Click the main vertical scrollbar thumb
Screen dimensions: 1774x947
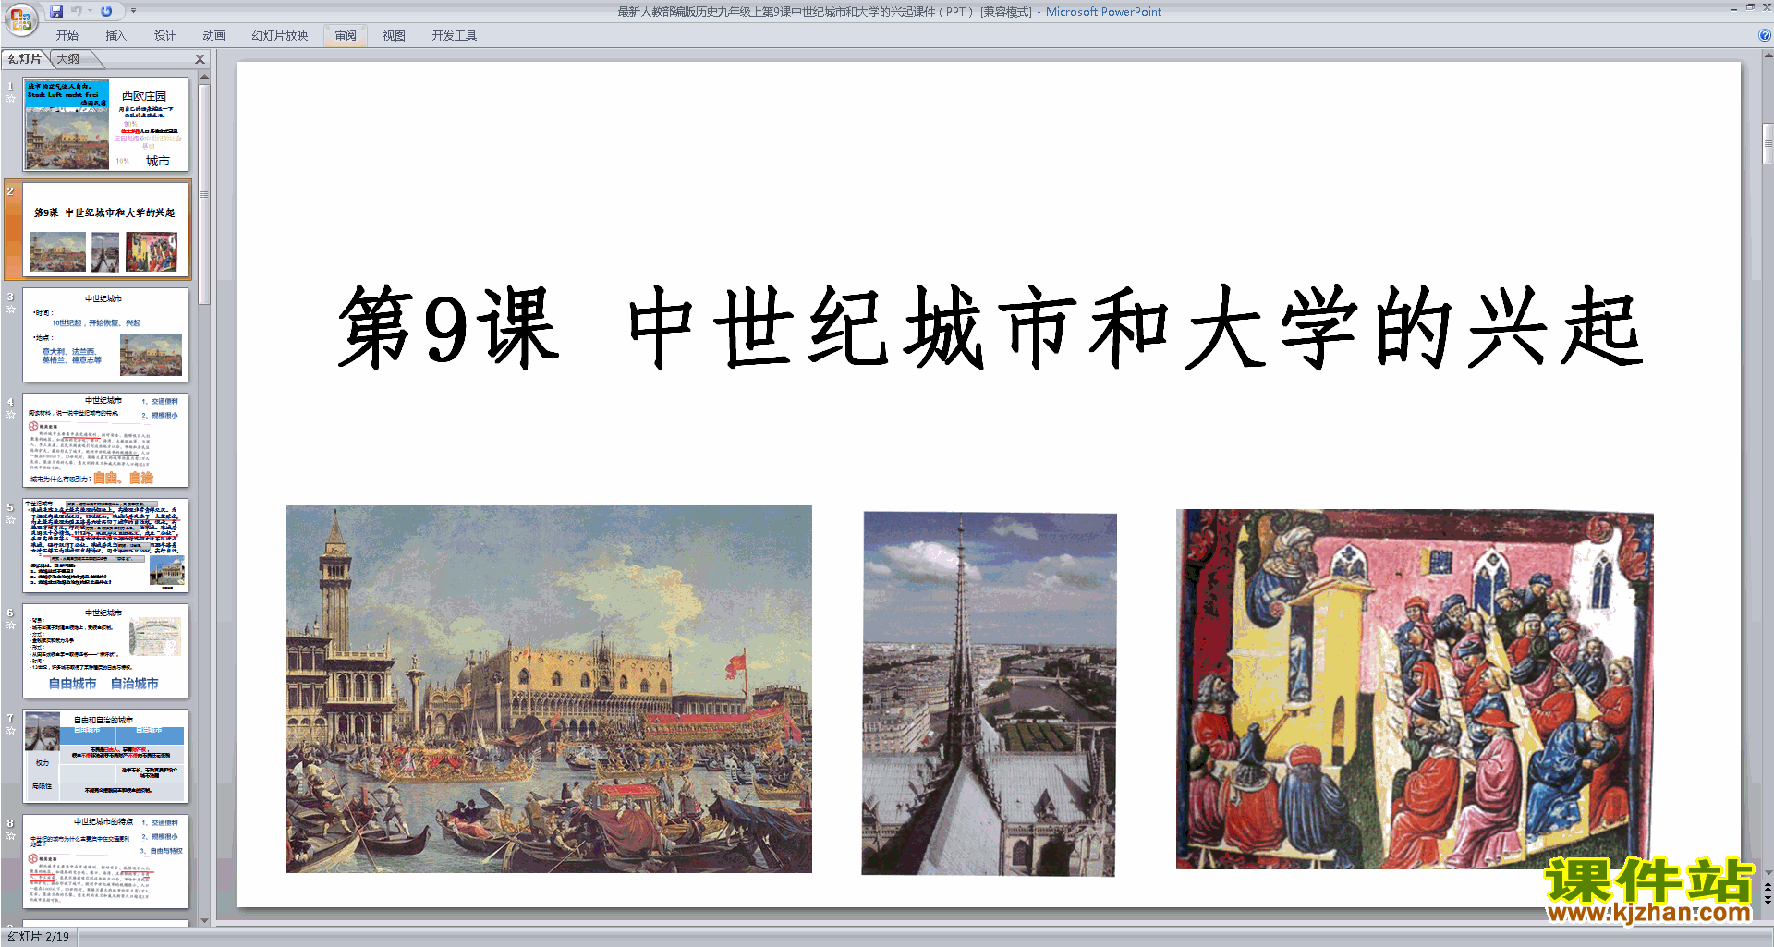pyautogui.click(x=1768, y=144)
